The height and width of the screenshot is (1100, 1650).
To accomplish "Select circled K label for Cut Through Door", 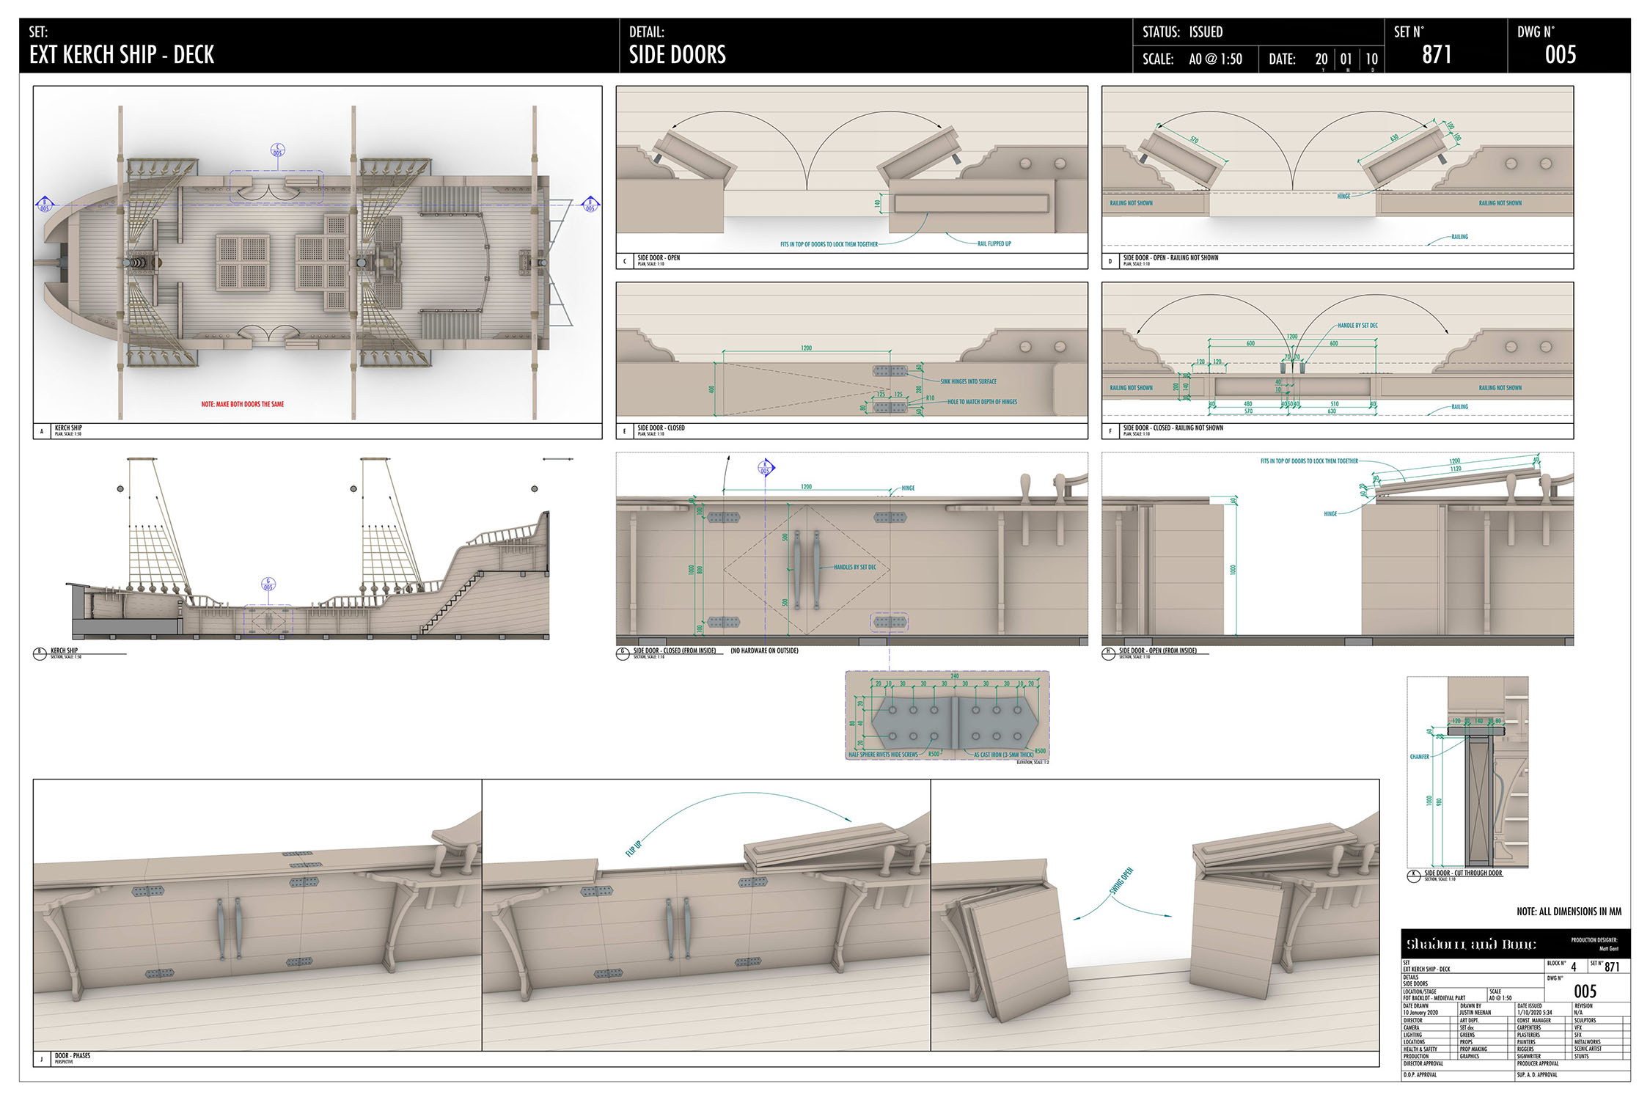I will [1414, 875].
